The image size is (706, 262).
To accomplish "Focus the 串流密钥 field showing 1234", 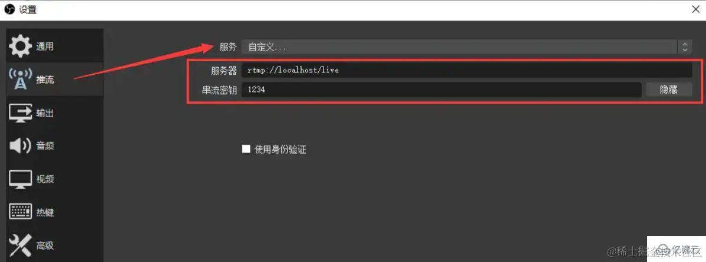I will pos(441,89).
